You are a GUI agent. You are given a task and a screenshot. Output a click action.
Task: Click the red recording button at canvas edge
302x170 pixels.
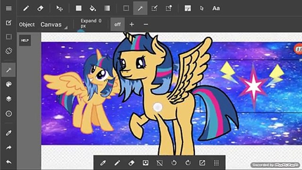(x=298, y=49)
